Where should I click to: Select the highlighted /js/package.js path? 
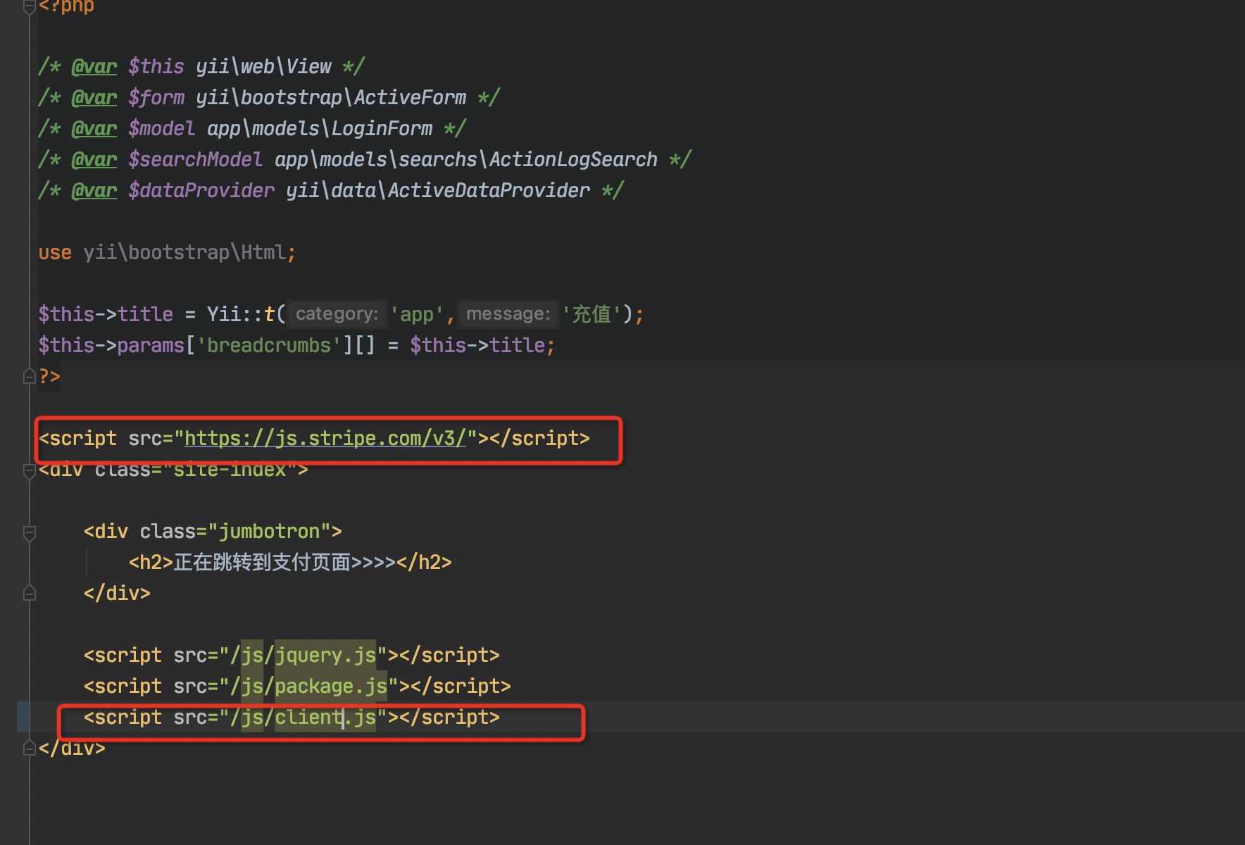click(312, 685)
